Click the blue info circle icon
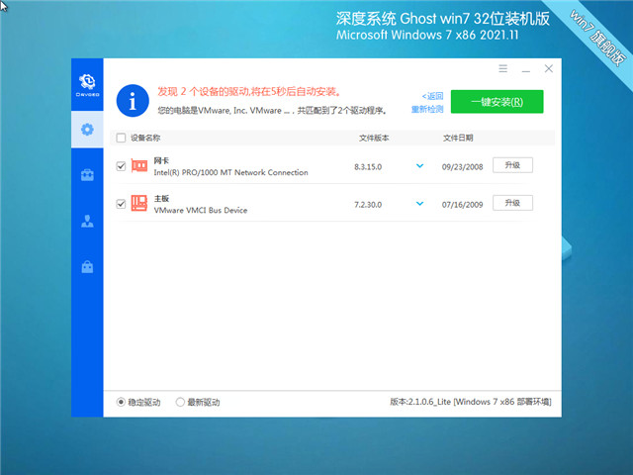This screenshot has width=633, height=475. coord(131,100)
